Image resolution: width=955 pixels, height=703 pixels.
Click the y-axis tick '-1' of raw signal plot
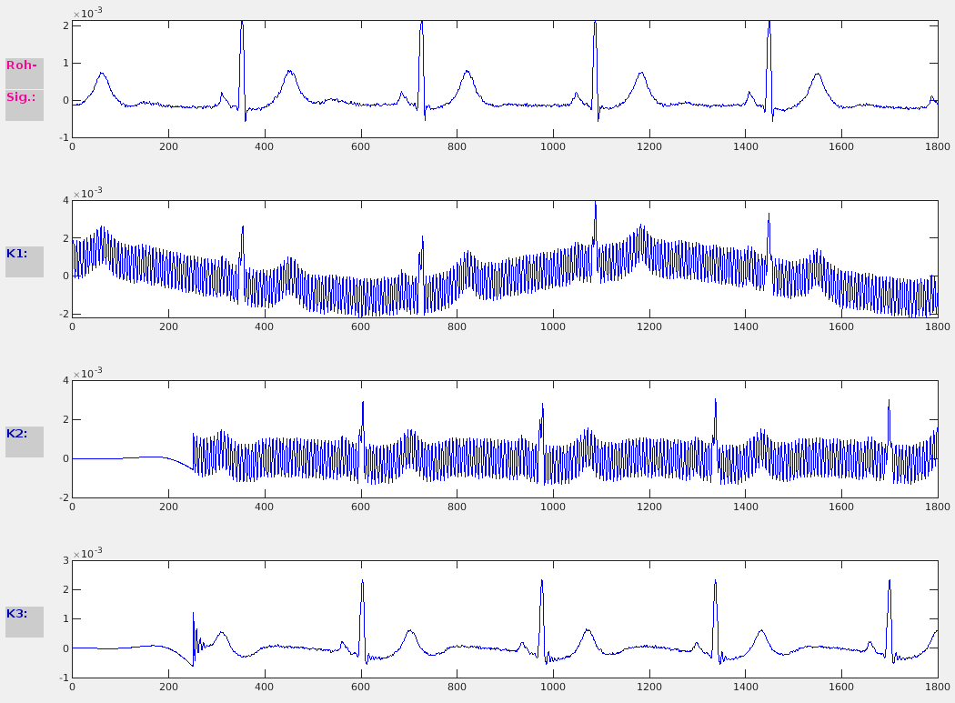pos(63,137)
